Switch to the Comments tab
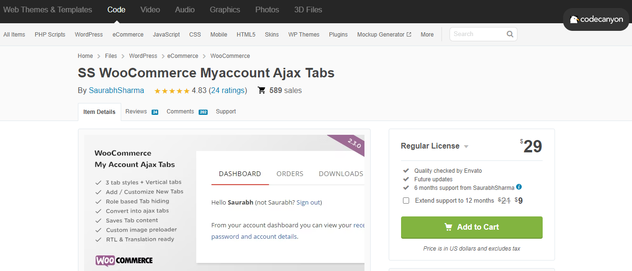632x271 pixels. point(180,112)
